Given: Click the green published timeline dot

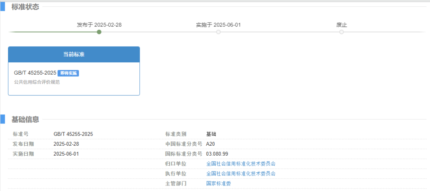Looking at the screenshot, I should 99,32.
